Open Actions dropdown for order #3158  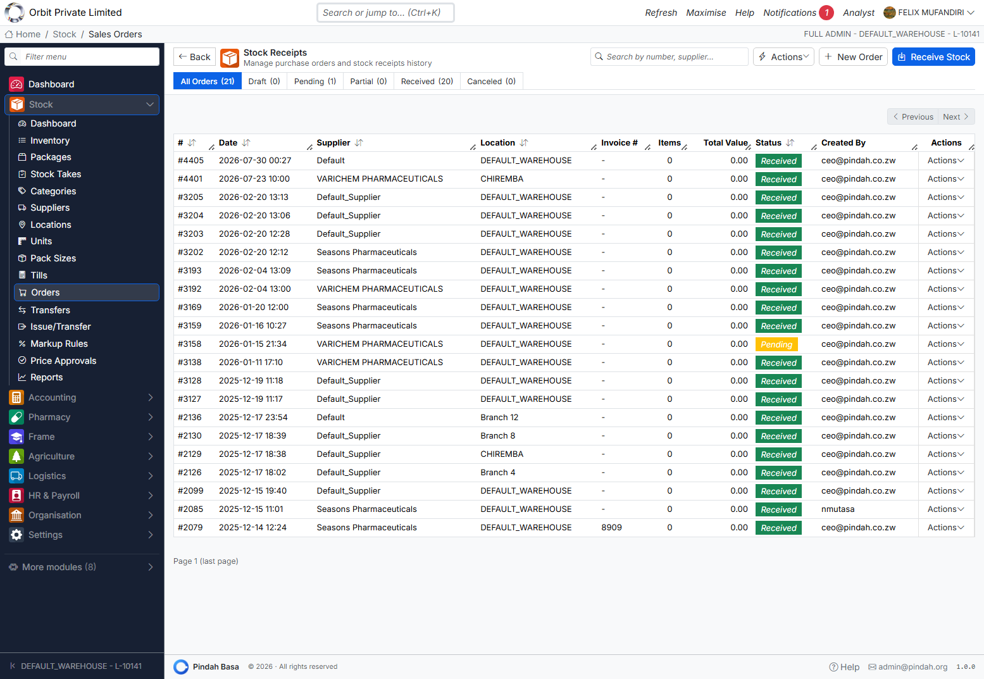pyautogui.click(x=946, y=344)
